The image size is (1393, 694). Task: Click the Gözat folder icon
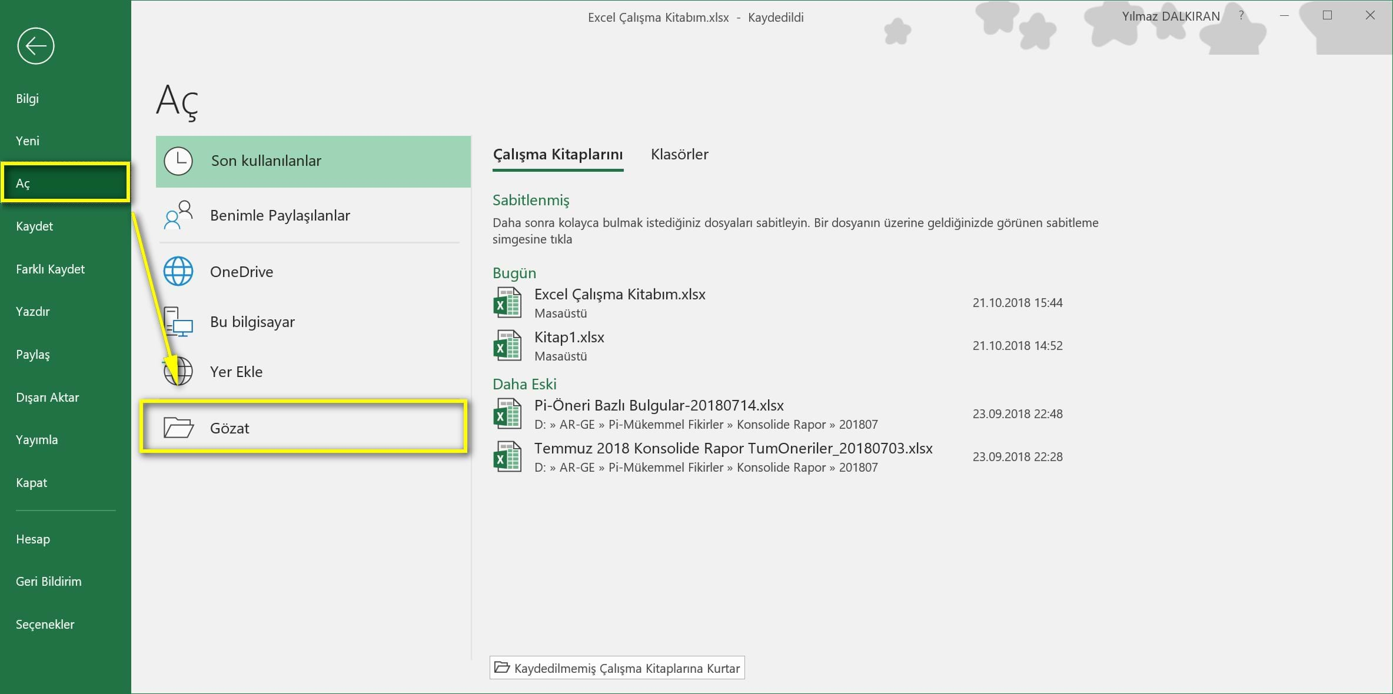pyautogui.click(x=178, y=428)
